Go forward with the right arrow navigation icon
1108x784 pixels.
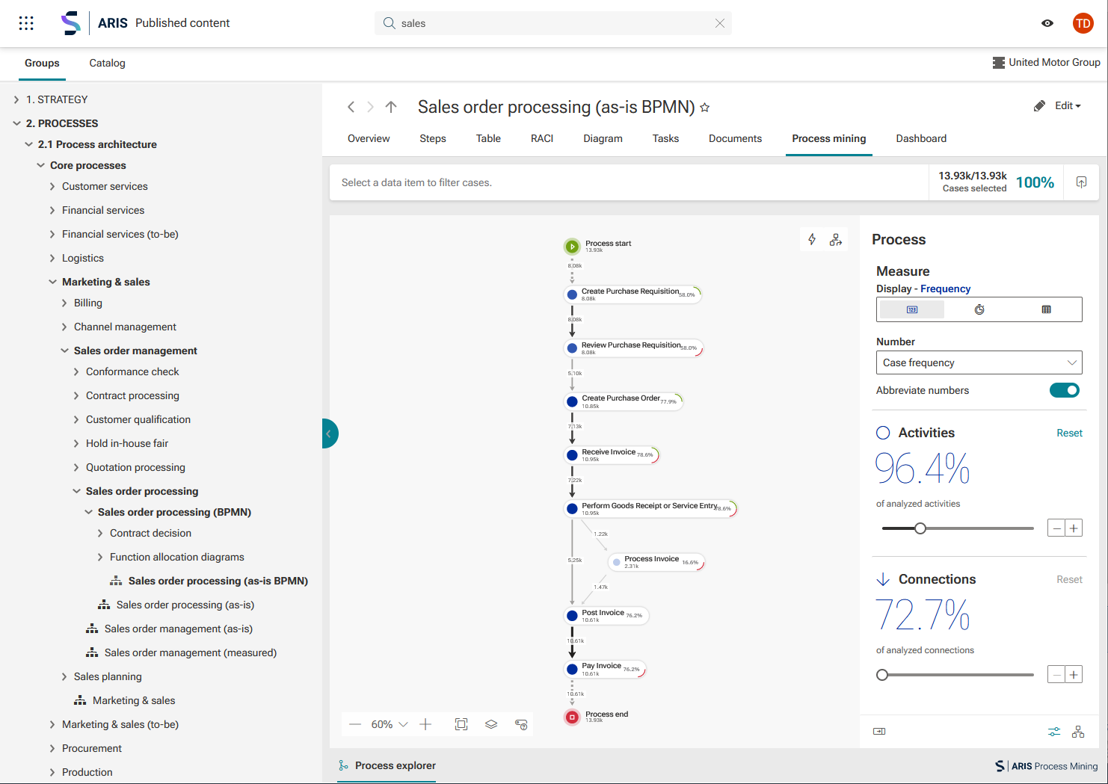370,107
